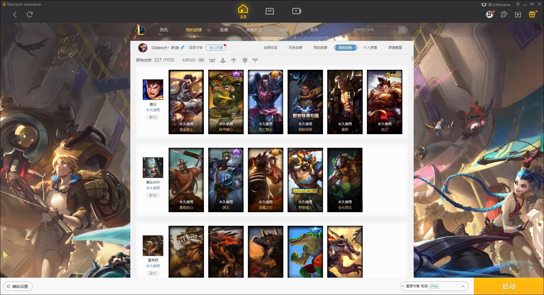Refresh the page with the reload icon
Screen dimensions: 544x295
tap(30, 14)
